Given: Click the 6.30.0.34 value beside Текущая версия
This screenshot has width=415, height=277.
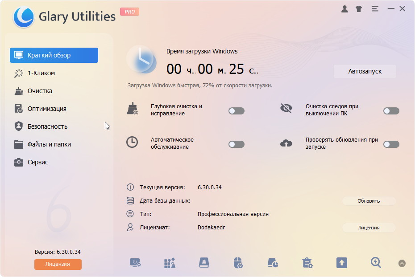Looking at the screenshot, I should coord(210,187).
